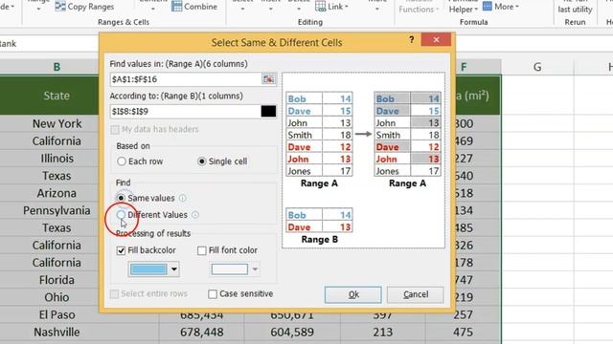Click the More formula icon
This screenshot has height=344, width=613.
click(x=488, y=7)
